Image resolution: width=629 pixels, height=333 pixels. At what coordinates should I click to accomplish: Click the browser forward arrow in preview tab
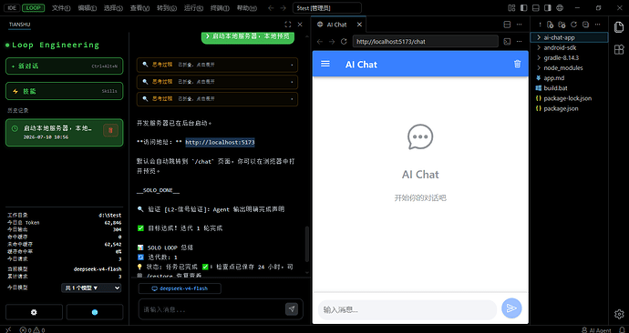point(332,42)
